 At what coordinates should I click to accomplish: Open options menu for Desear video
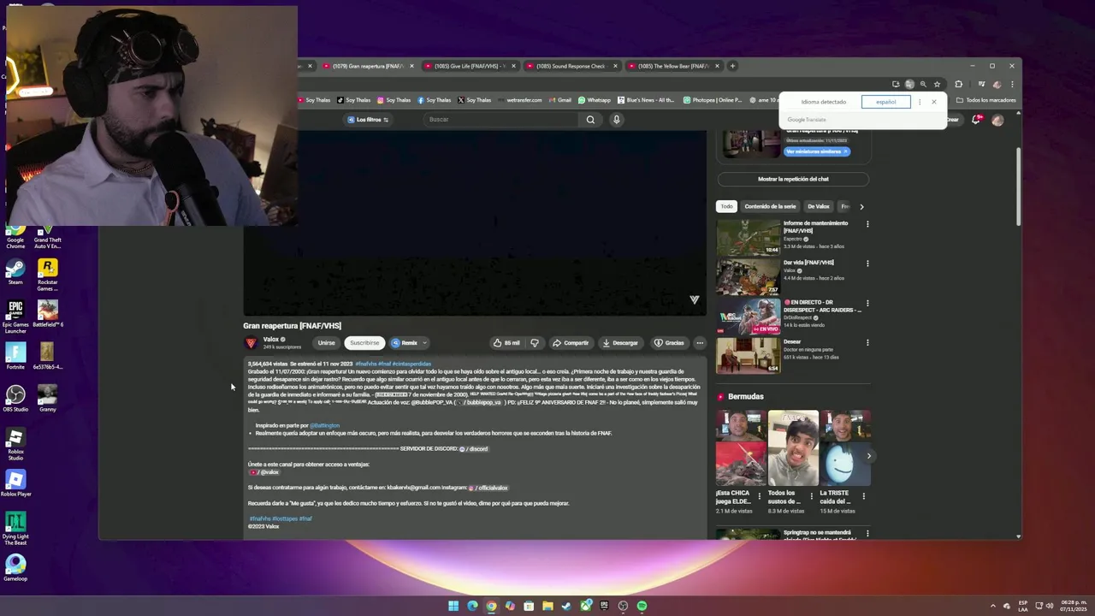[x=867, y=342]
